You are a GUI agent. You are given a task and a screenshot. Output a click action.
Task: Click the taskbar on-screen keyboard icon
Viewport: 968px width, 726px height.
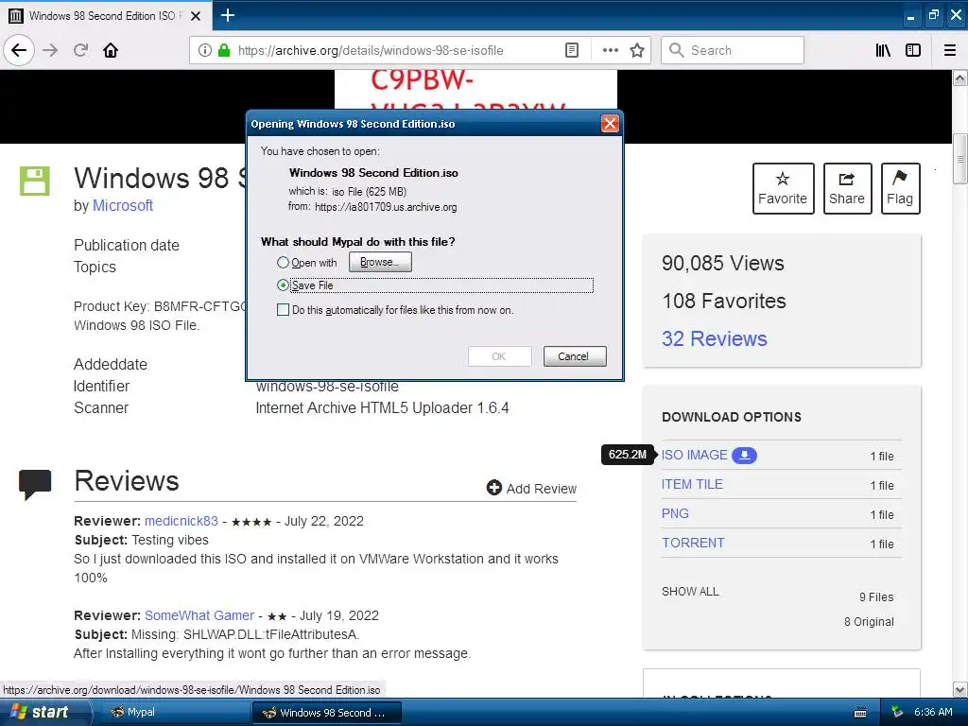pyautogui.click(x=860, y=713)
